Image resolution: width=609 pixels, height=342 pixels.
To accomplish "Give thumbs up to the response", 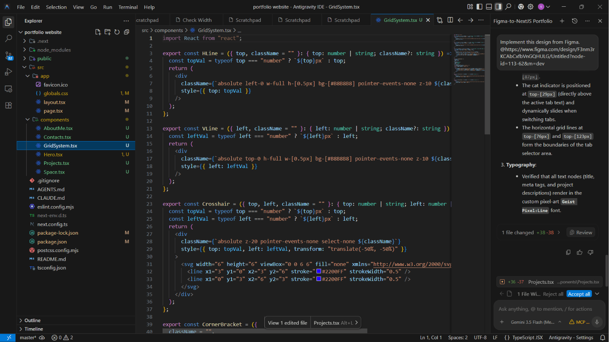I will click(579, 252).
